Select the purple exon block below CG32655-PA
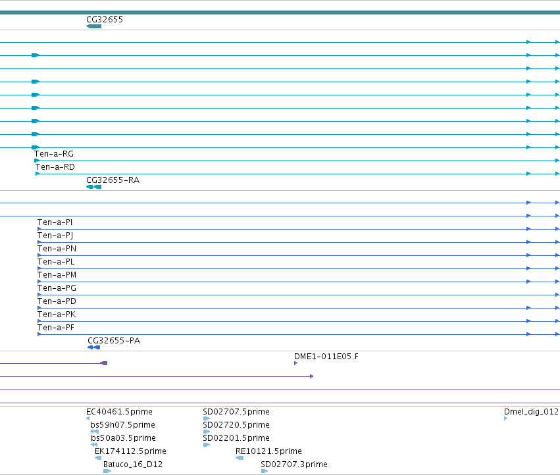The width and height of the screenshot is (560, 475). [x=104, y=363]
